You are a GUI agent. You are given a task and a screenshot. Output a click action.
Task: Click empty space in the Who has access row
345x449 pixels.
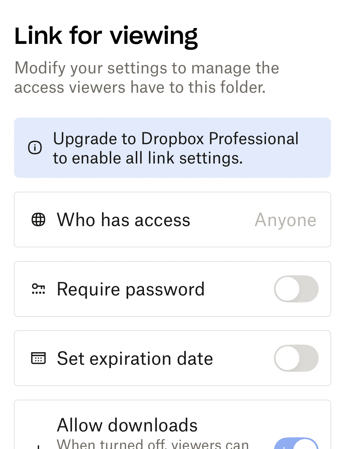(222, 220)
